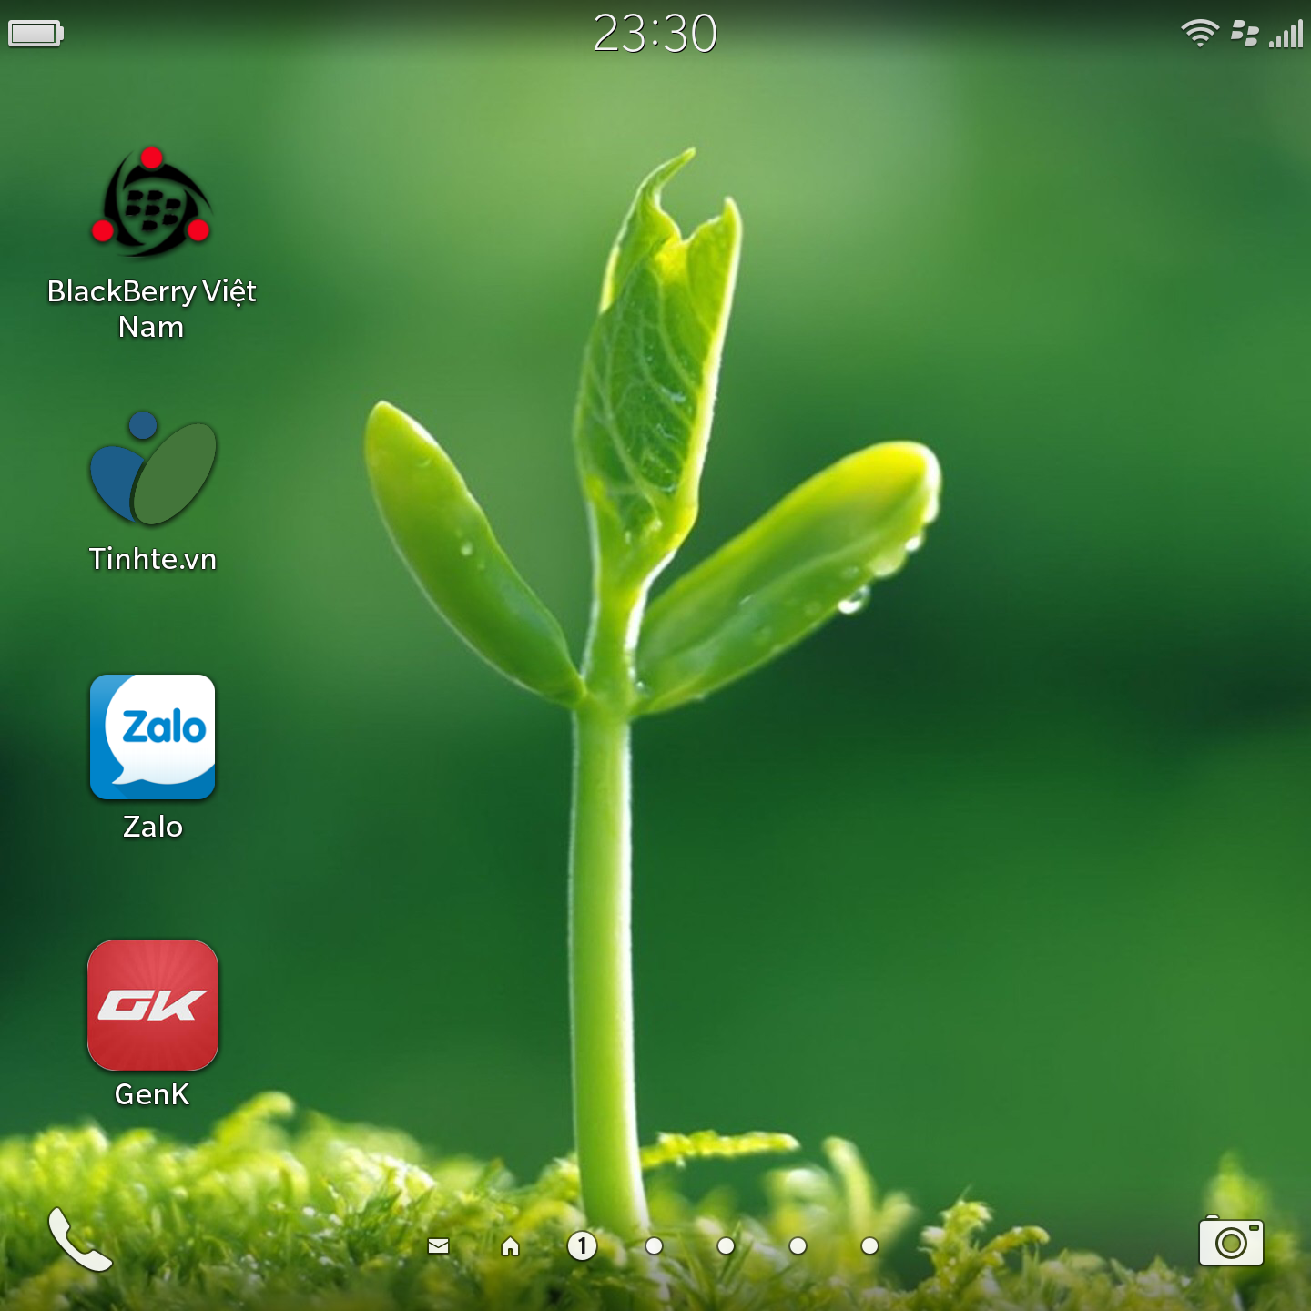Screen dimensions: 1311x1311
Task: Switch to the second page dot
Action: point(654,1245)
